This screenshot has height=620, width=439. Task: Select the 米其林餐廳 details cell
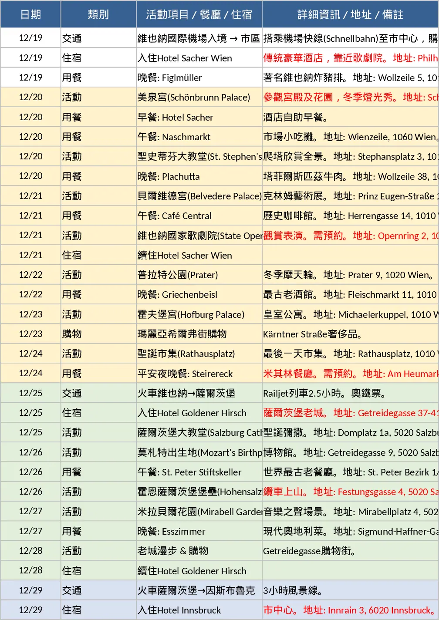tap(351, 374)
